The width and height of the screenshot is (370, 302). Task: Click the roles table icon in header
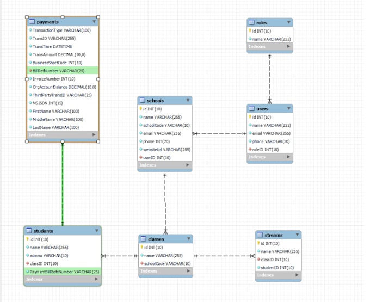[252, 22]
